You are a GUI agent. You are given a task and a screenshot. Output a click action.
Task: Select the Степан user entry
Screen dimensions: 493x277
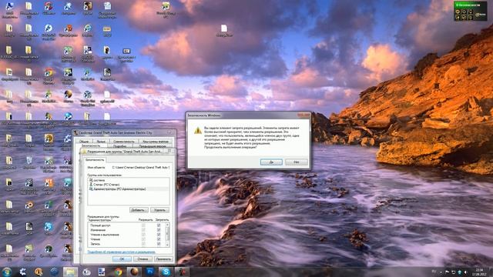tap(129, 185)
